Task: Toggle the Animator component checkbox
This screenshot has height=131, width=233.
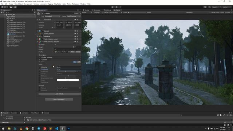Action: tap(42, 36)
